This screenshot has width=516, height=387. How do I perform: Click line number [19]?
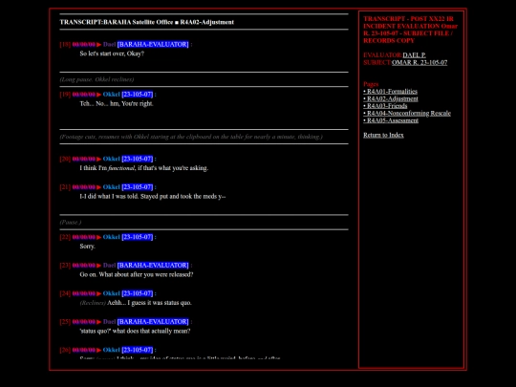tap(65, 95)
